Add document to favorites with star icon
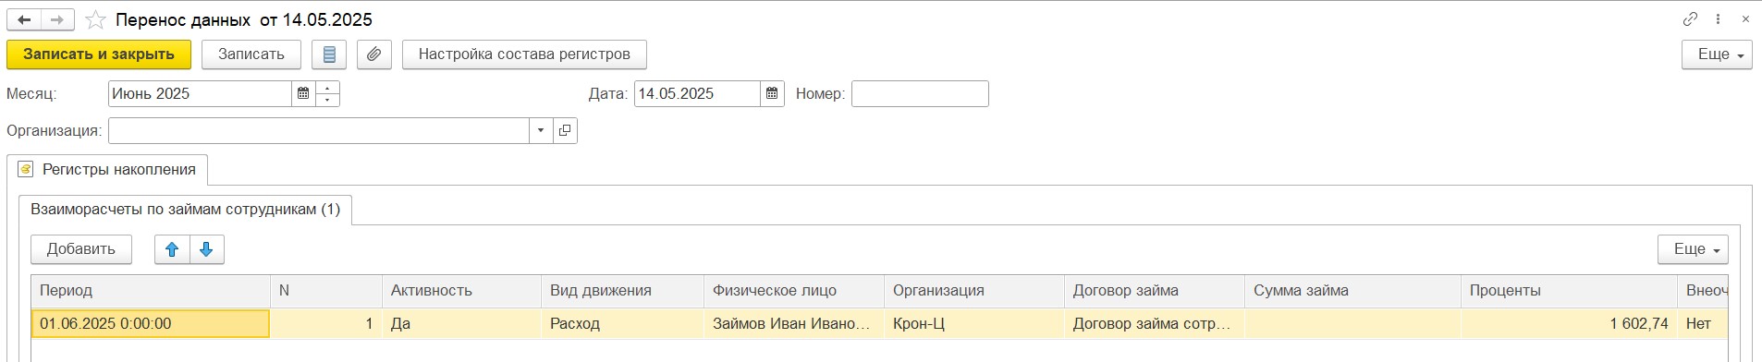The height and width of the screenshot is (362, 1762). coord(95,19)
